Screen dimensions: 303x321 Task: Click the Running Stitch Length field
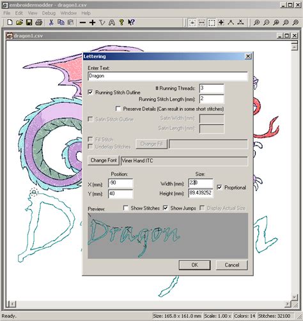point(212,99)
